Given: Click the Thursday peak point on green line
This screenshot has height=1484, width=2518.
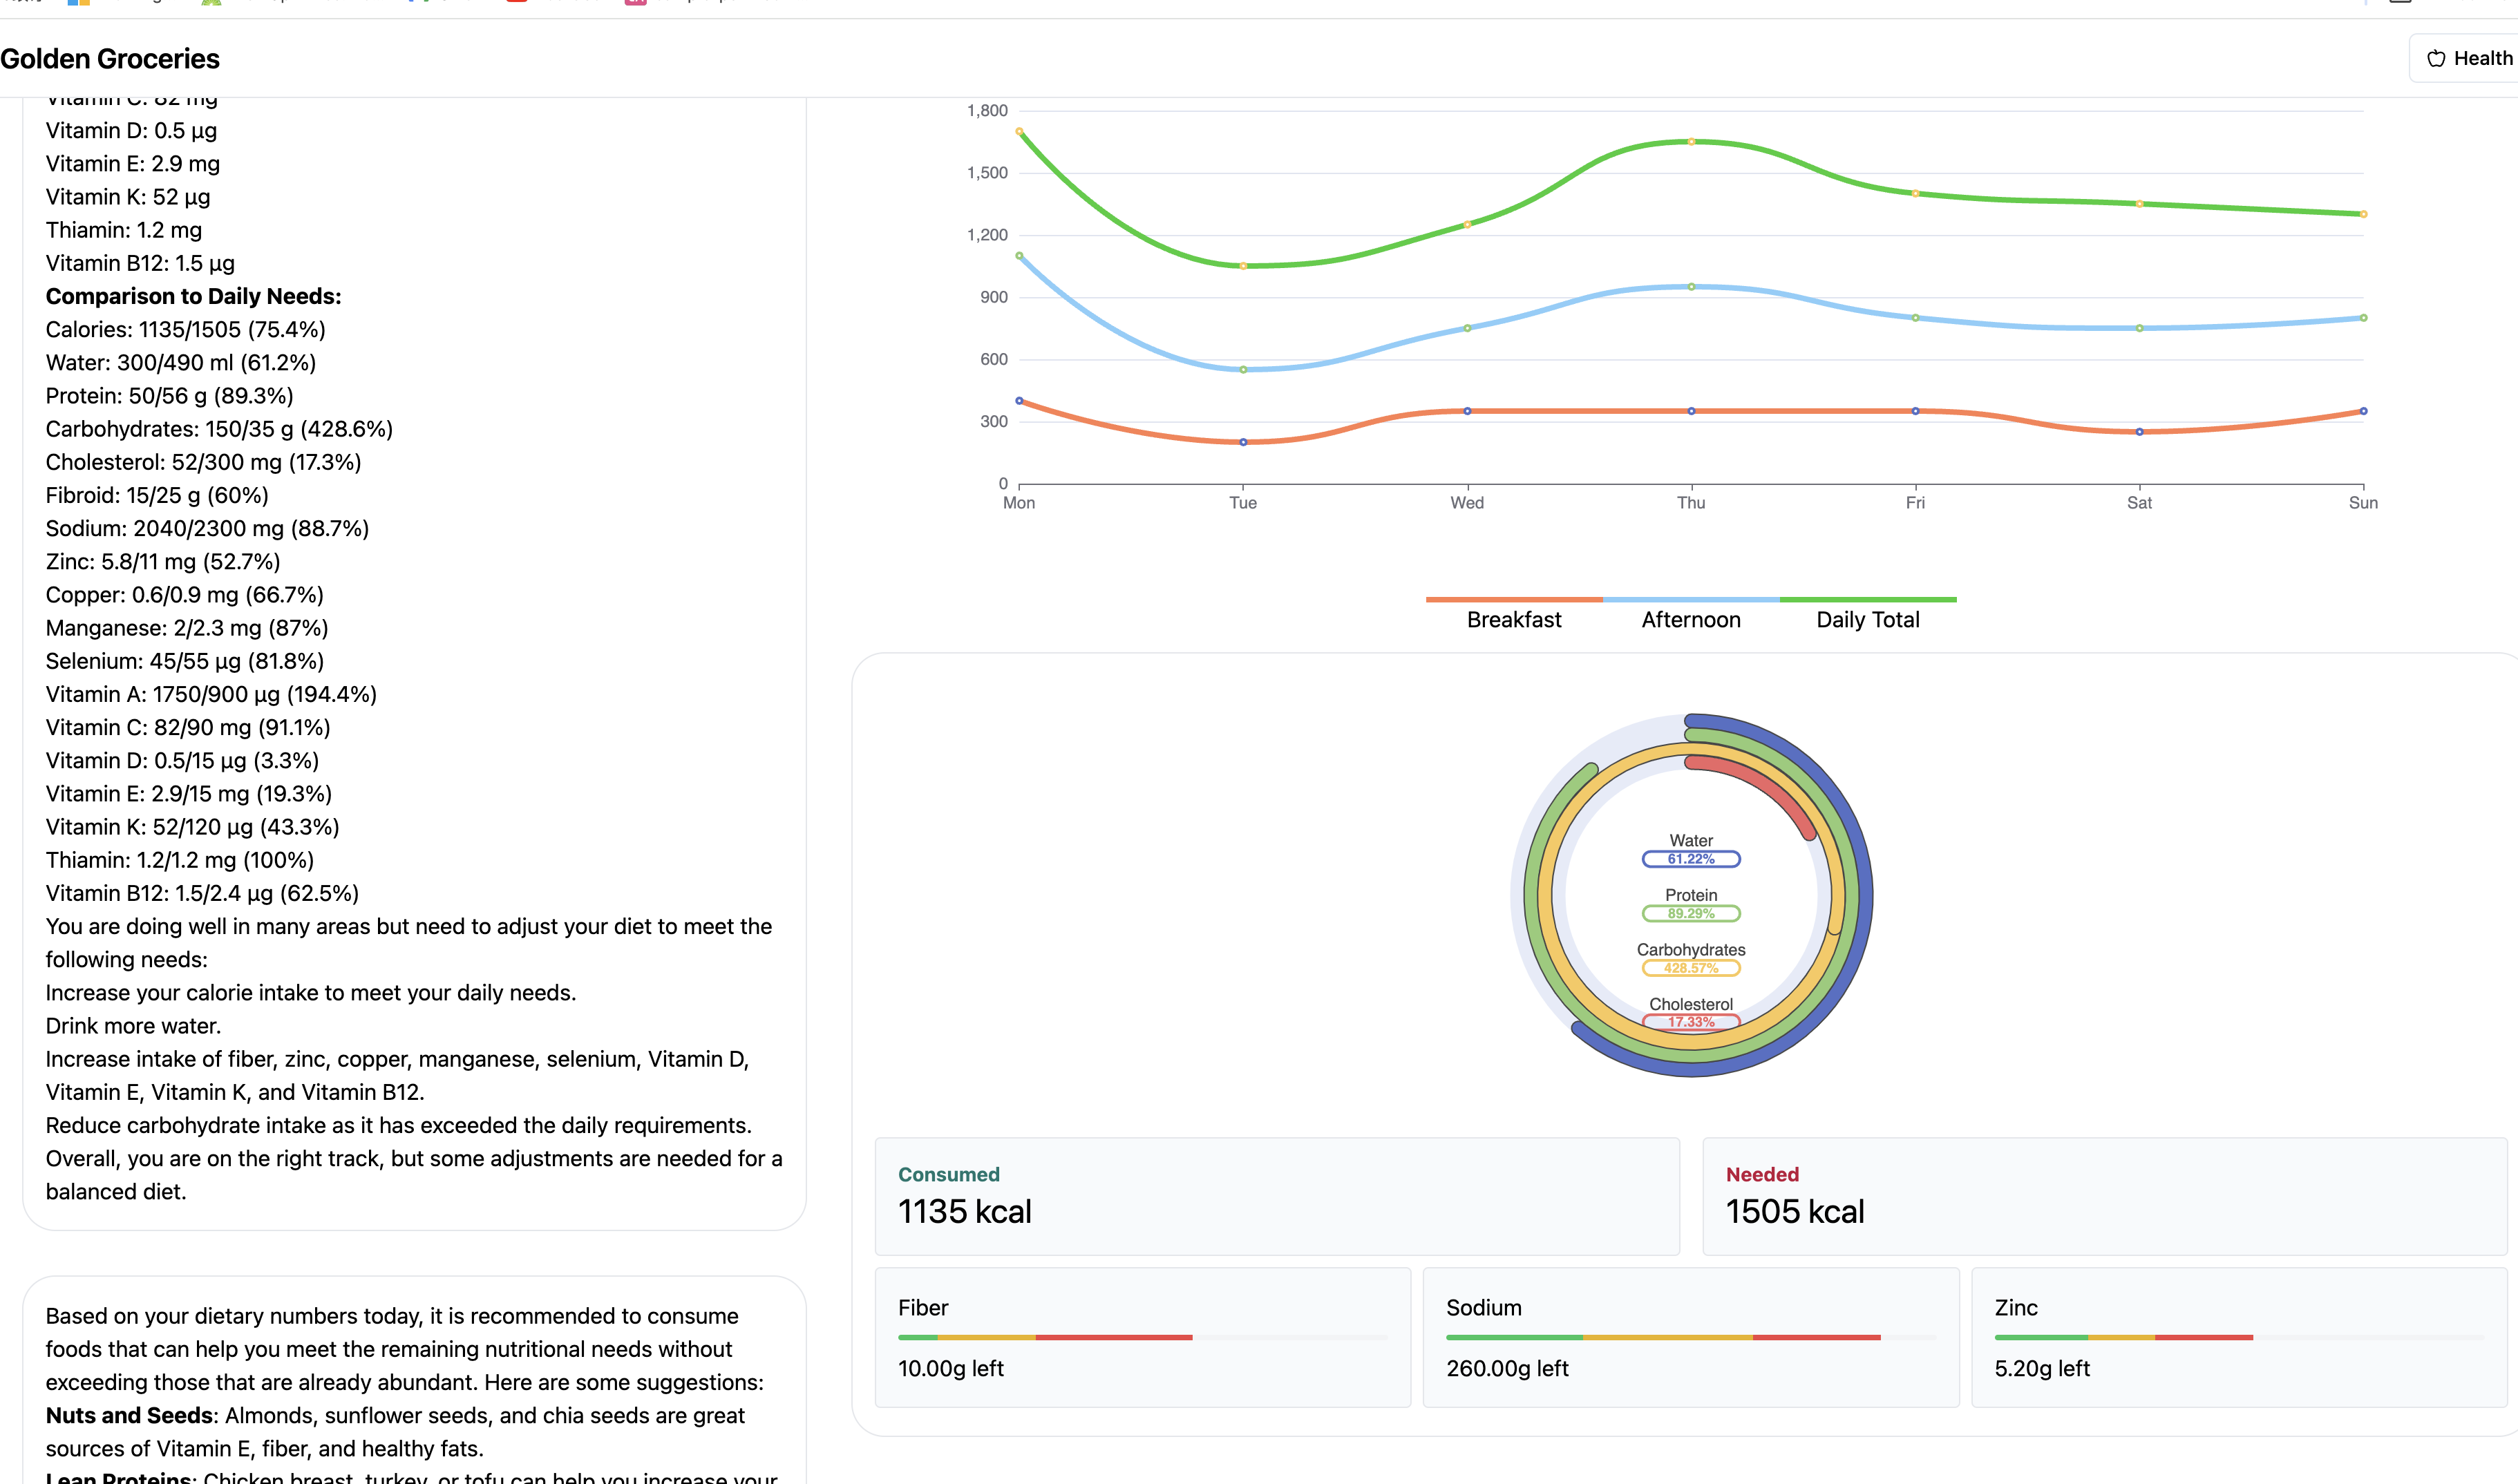Looking at the screenshot, I should [x=1691, y=142].
